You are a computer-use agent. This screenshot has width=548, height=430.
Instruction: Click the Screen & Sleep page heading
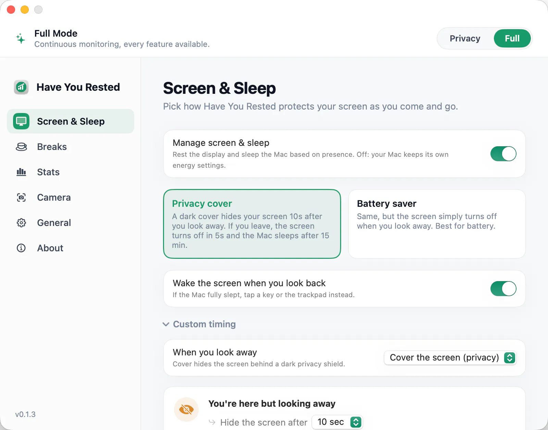[x=219, y=88]
